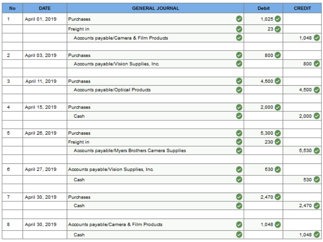Click checkmark beside April 30 debit 2,470

[x=278, y=197]
